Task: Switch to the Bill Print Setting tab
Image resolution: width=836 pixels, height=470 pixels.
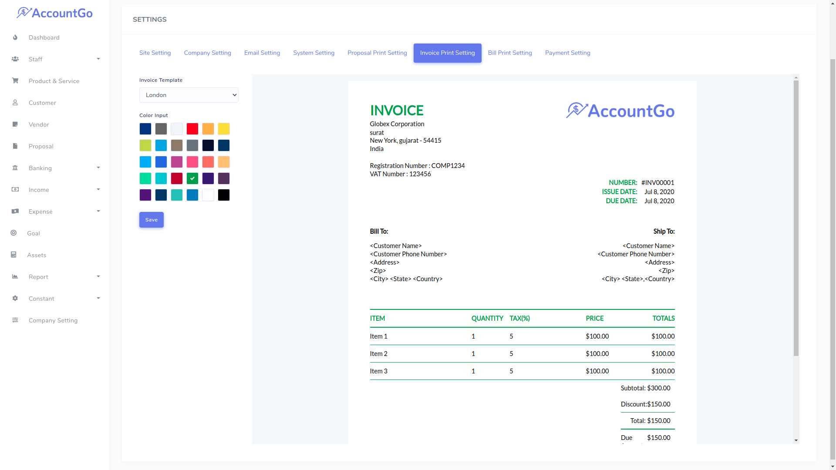Action: click(510, 53)
